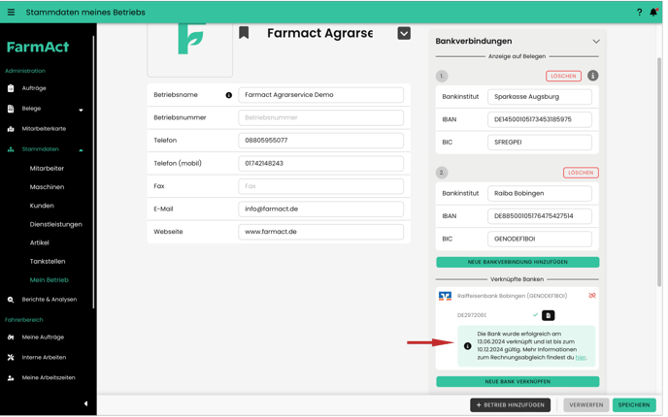The image size is (668, 417).
Task: Click the Betriebsnummer input field
Action: click(x=320, y=118)
